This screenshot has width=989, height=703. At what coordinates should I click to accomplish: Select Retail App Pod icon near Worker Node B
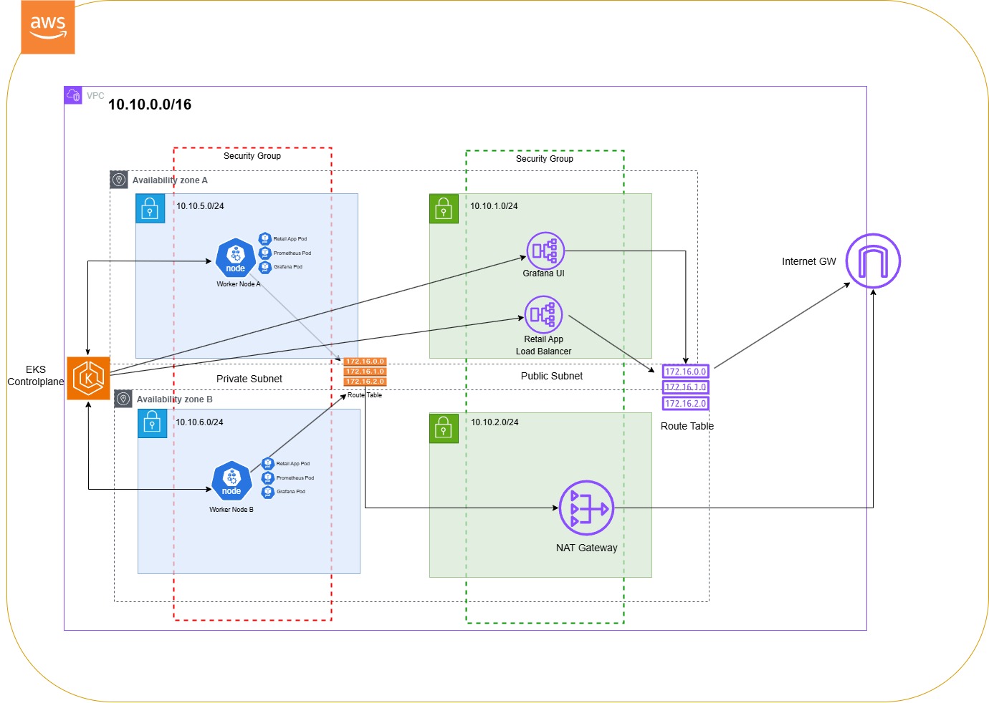[268, 463]
